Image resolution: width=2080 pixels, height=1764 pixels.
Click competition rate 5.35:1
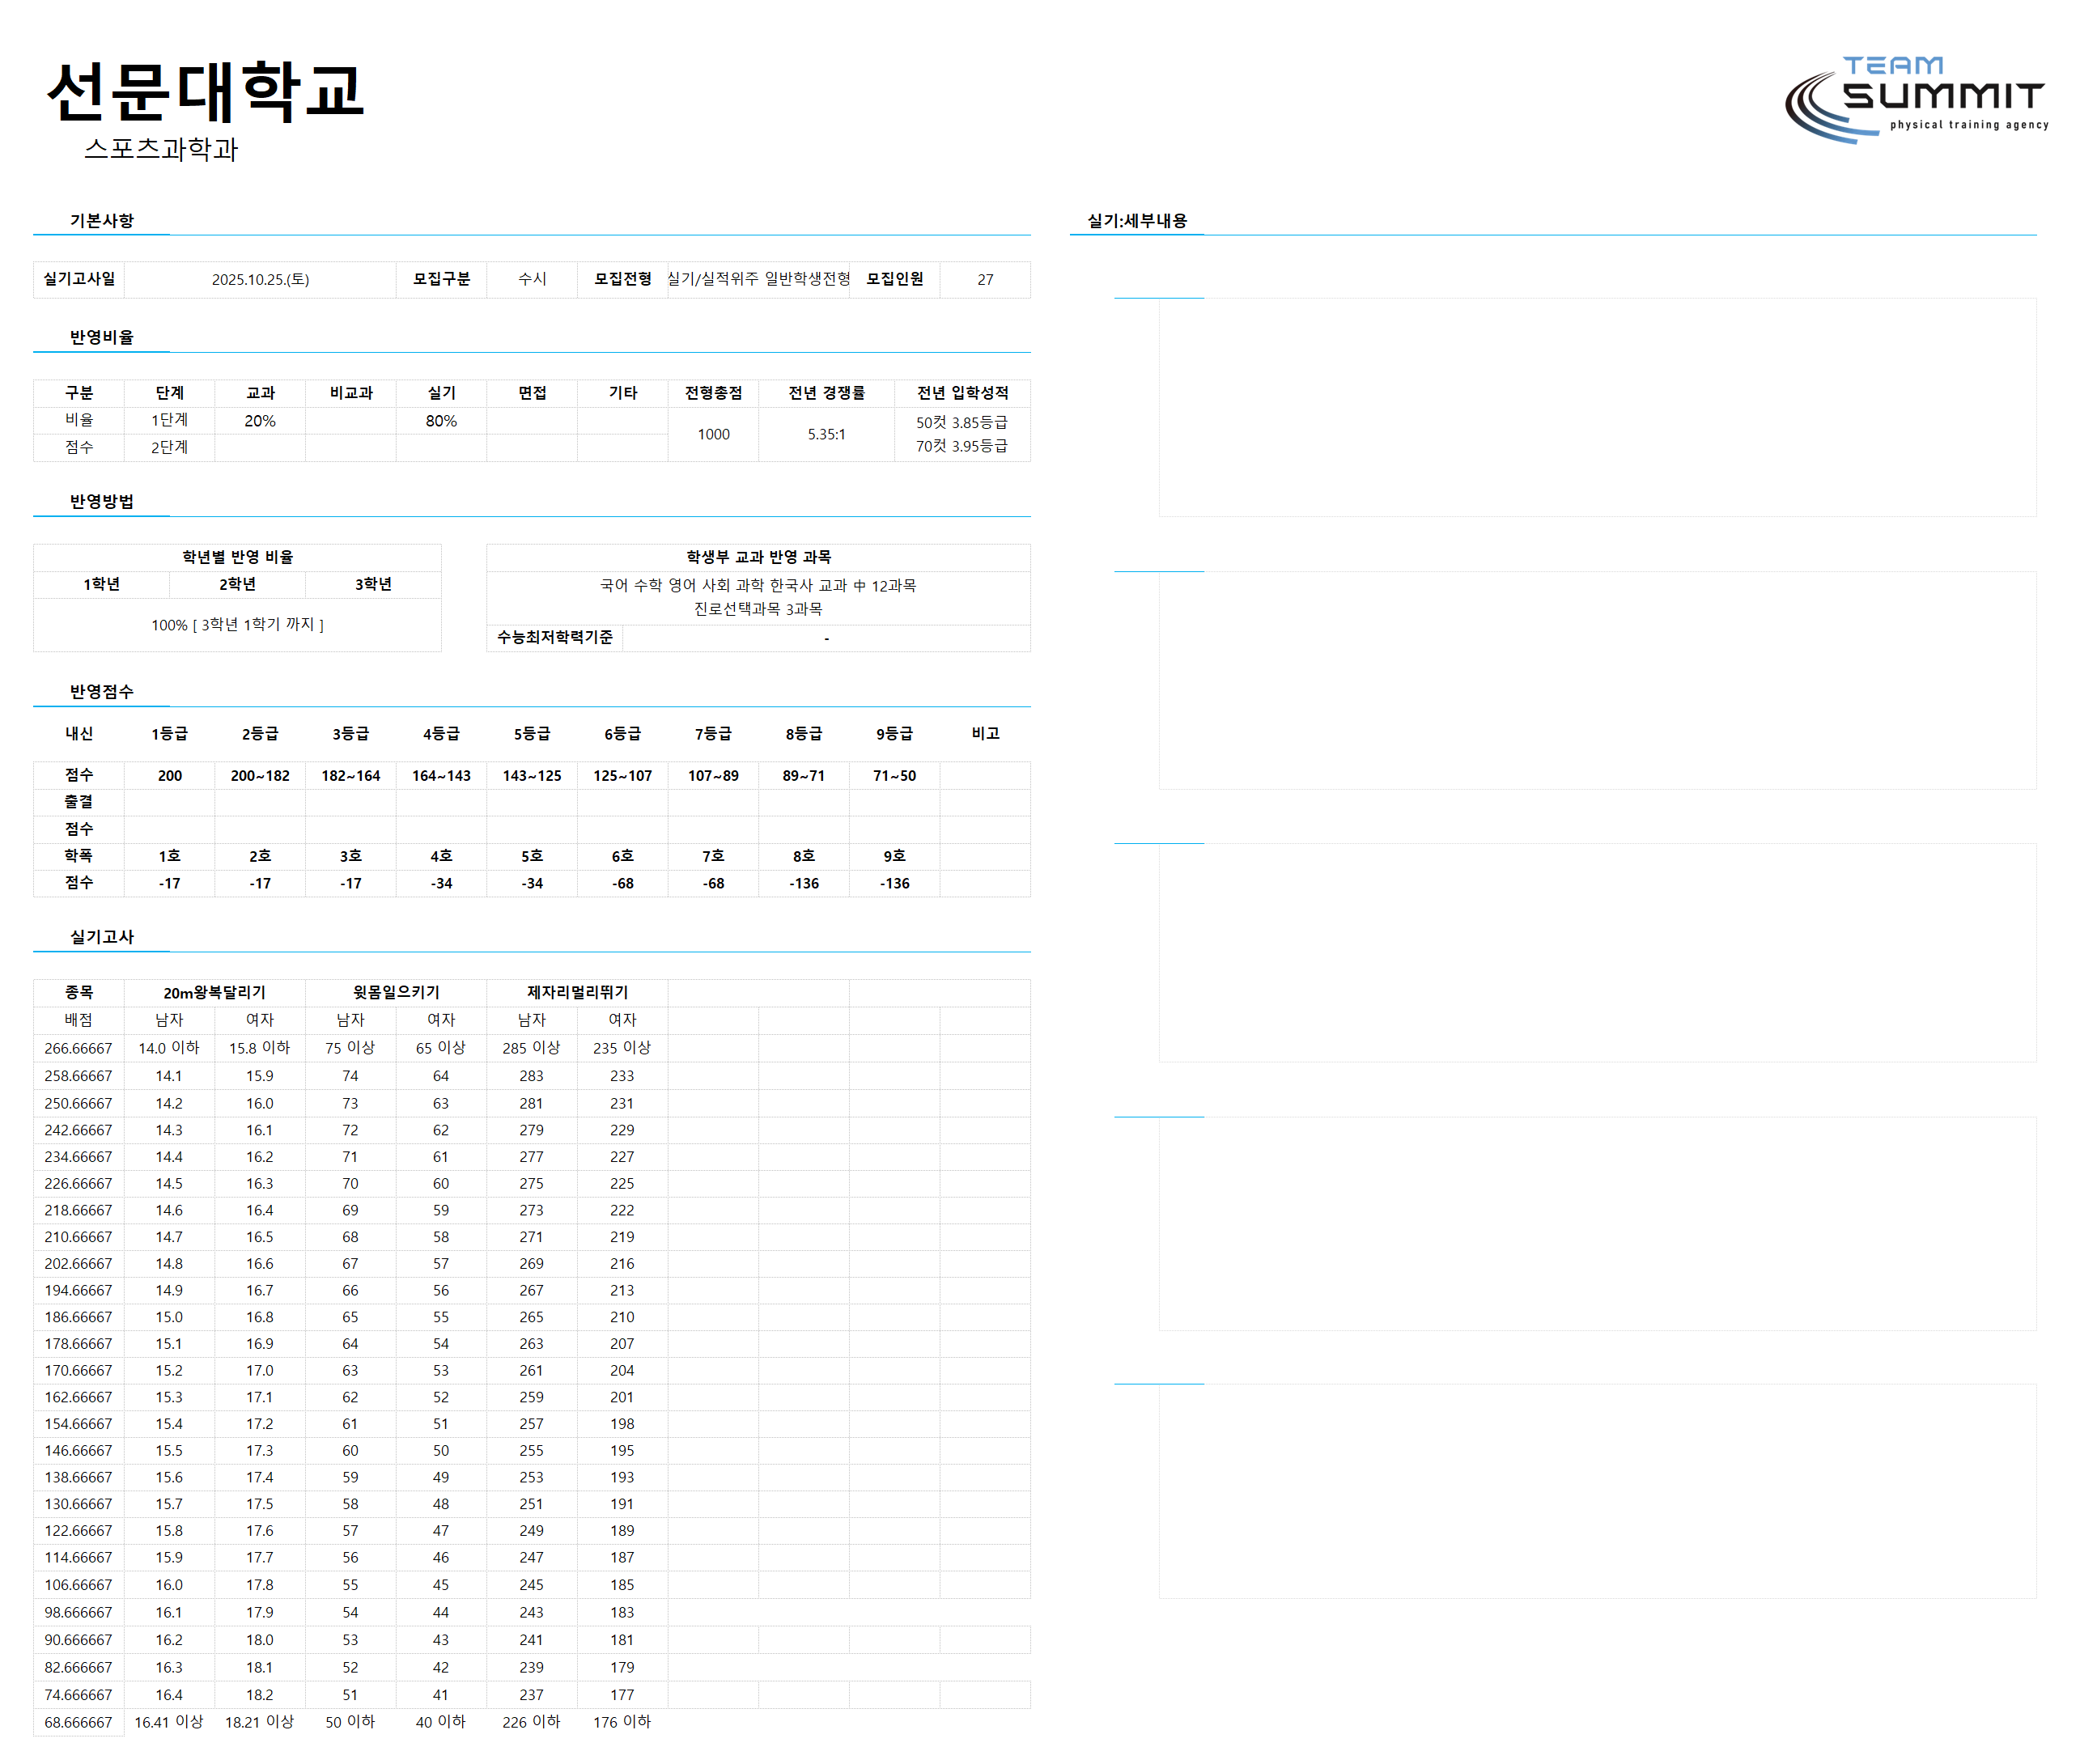(826, 434)
